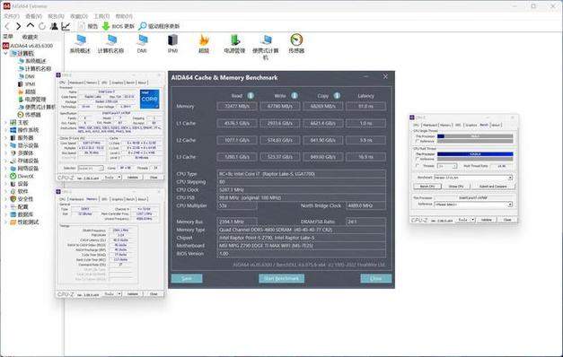Select DirectX in the sidebar tree
563x357 pixels.
click(22, 176)
